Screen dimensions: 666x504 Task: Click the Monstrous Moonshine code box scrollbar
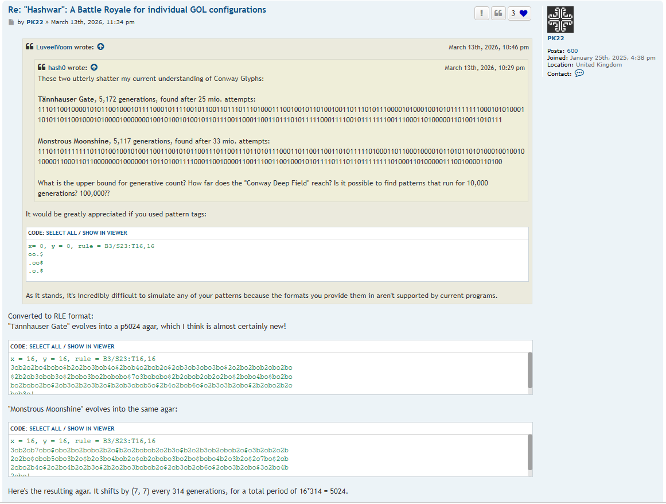click(529, 452)
